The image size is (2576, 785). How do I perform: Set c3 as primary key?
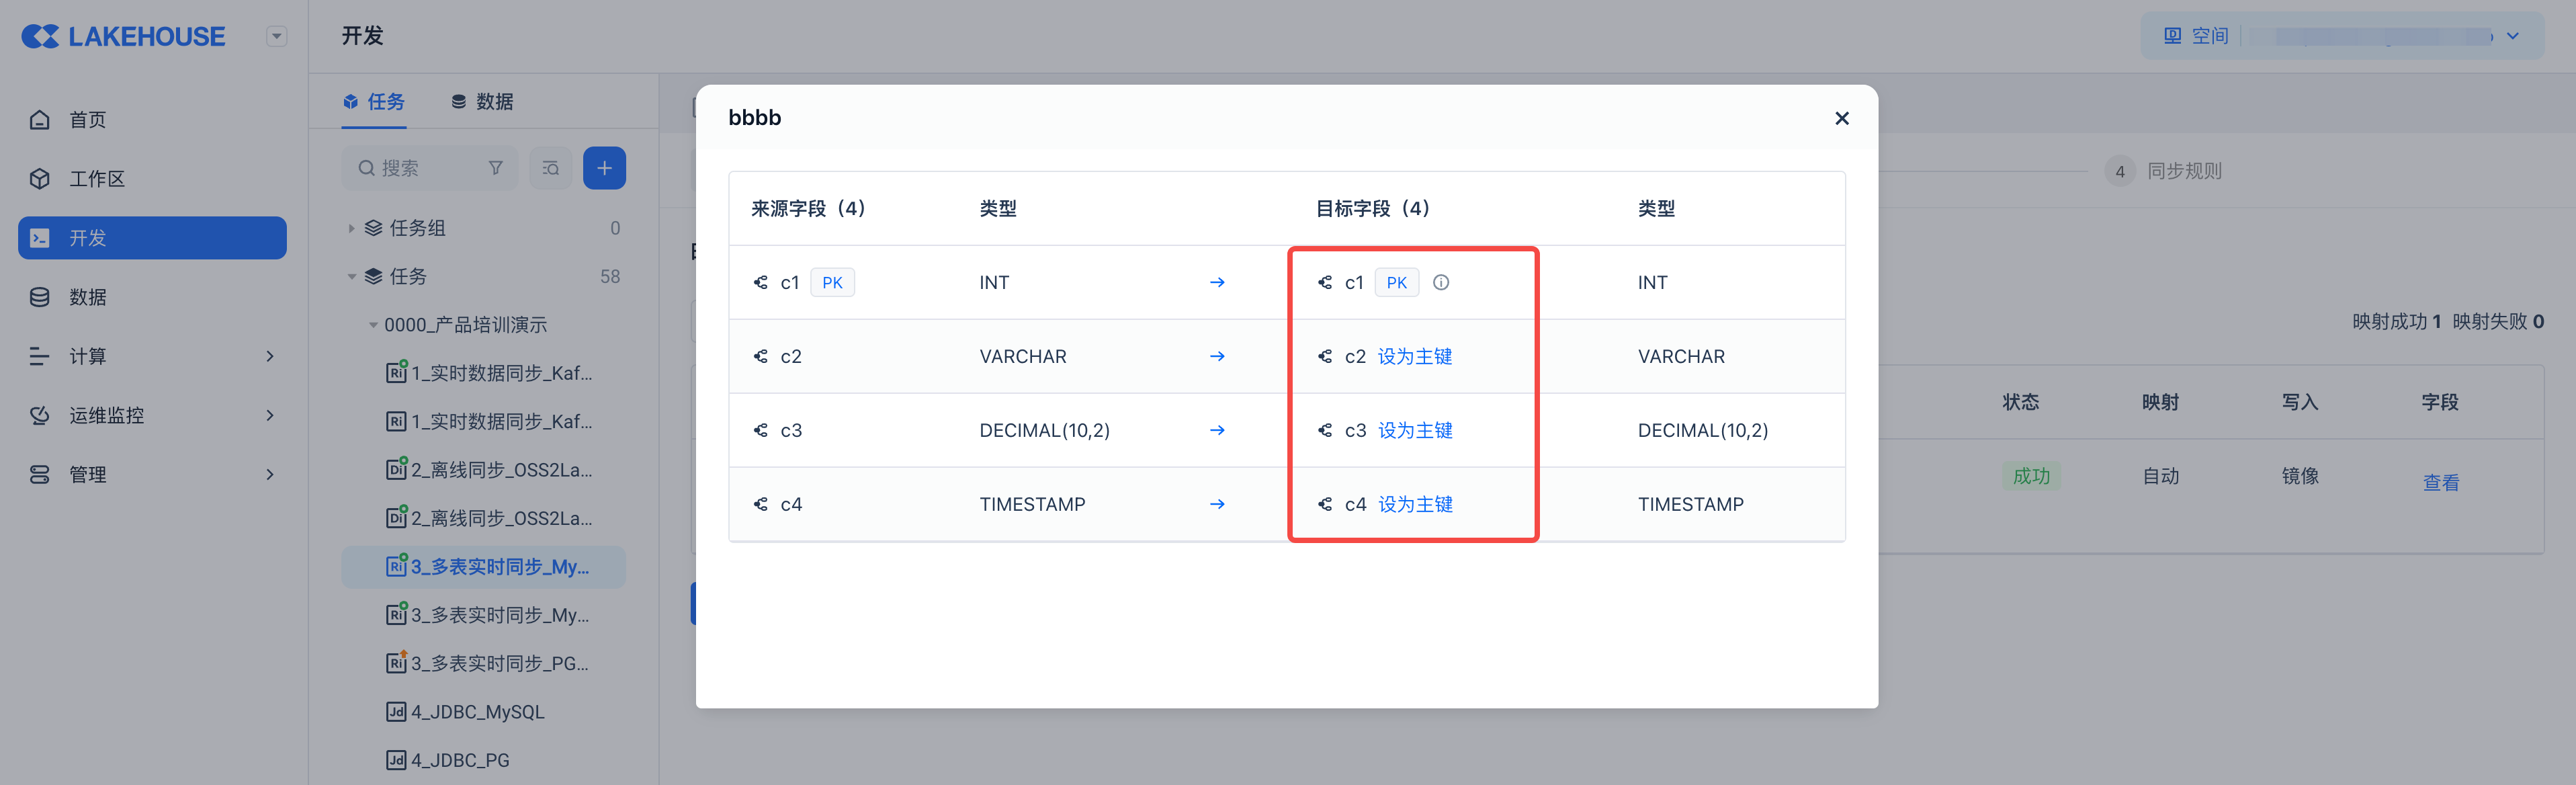tap(1415, 431)
